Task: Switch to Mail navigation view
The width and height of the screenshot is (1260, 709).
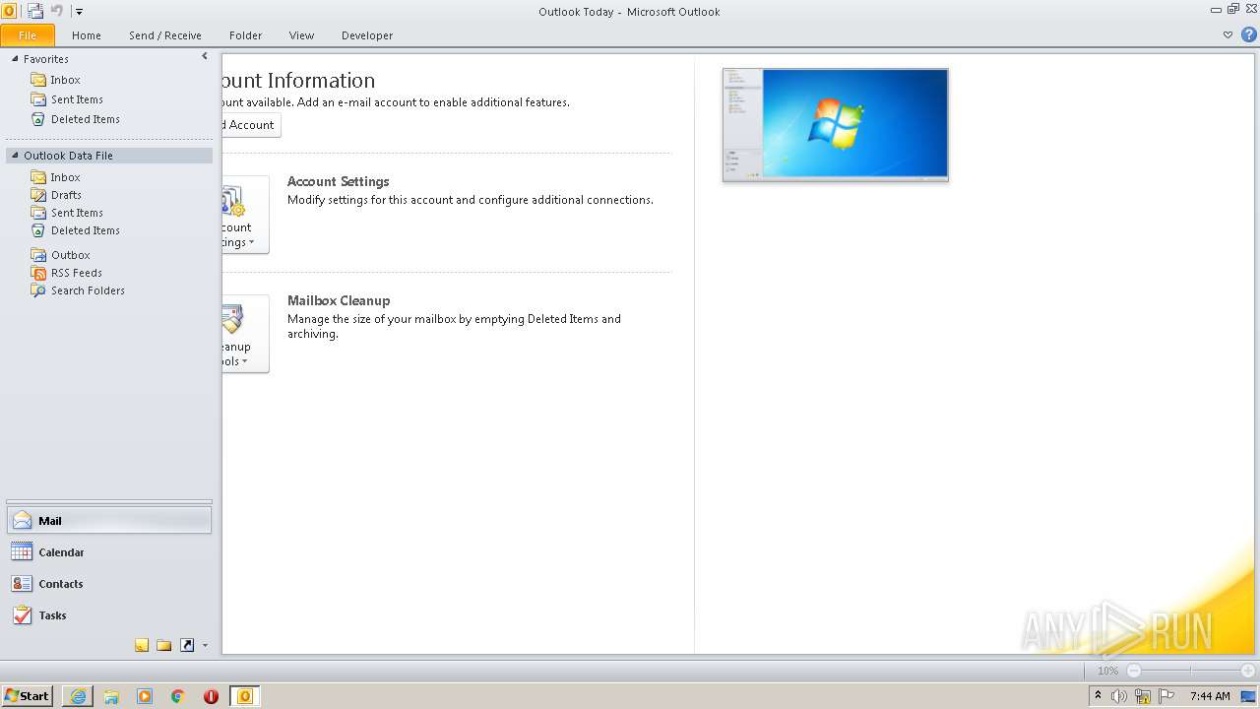Action: point(109,521)
